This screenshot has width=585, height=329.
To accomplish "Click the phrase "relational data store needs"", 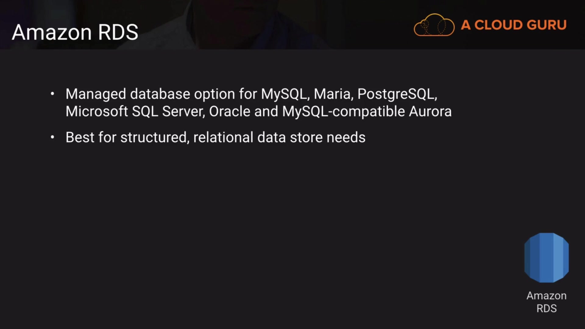I will [279, 137].
